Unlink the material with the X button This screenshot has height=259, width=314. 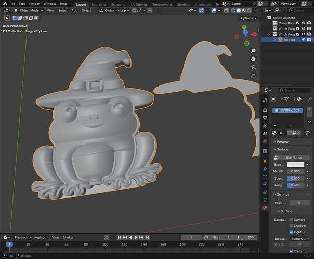(x=298, y=133)
